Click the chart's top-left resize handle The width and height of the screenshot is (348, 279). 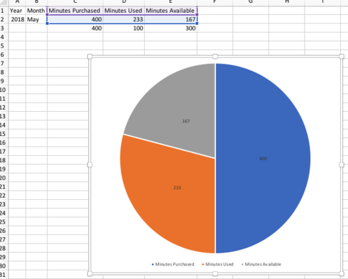point(89,56)
